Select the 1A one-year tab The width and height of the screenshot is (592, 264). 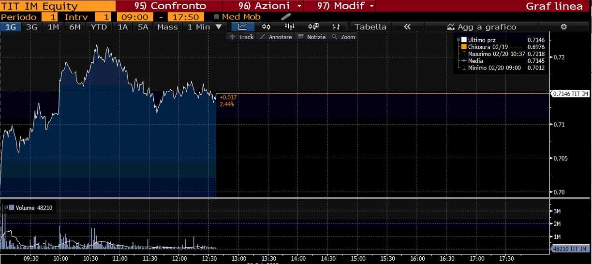point(123,27)
